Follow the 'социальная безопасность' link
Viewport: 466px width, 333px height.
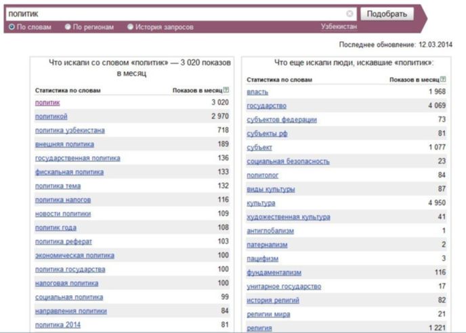pyautogui.click(x=288, y=161)
